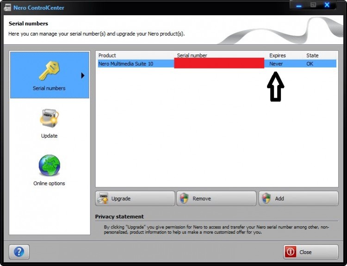The height and width of the screenshot is (266, 347).
Task: Click the Close button
Action: coord(311,252)
